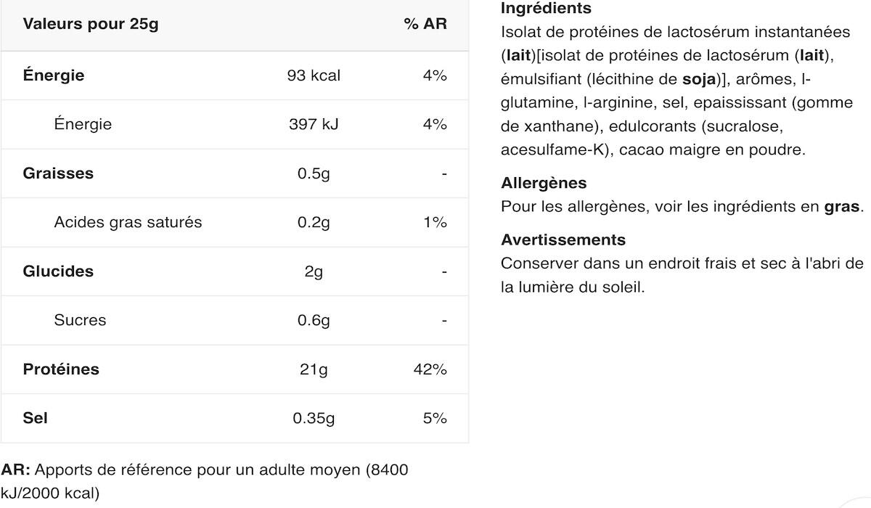Click the bold word "soja" in ingredients
The width and height of the screenshot is (871, 508).
700,79
